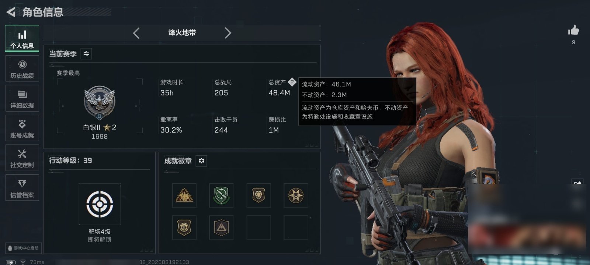Click the 白银II rank emblem
Screen dimensions: 590x265
pos(100,102)
